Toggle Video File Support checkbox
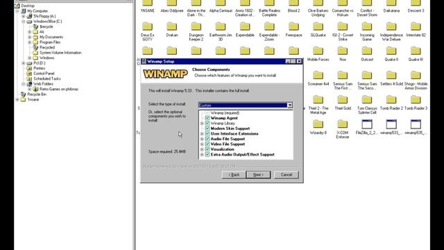The image size is (444, 250). pyautogui.click(x=207, y=144)
